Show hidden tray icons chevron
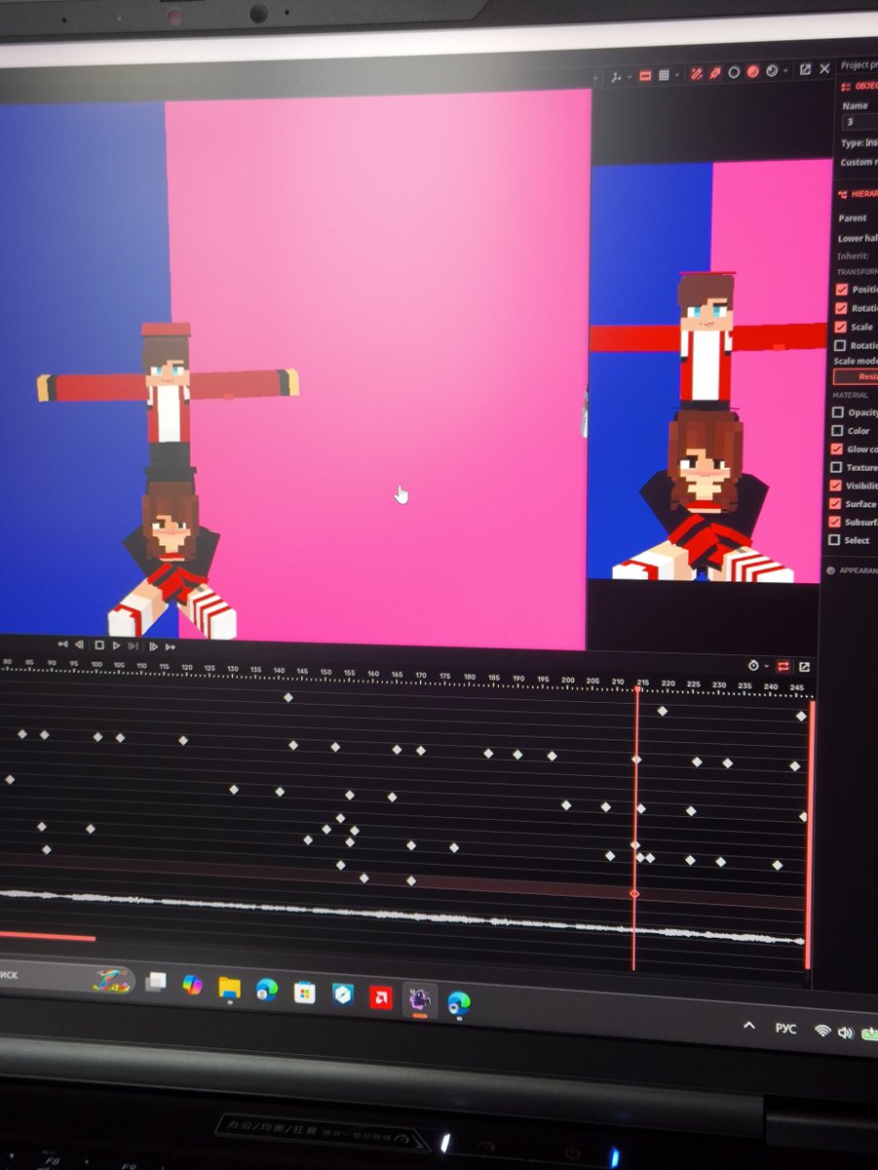 pyautogui.click(x=748, y=1026)
